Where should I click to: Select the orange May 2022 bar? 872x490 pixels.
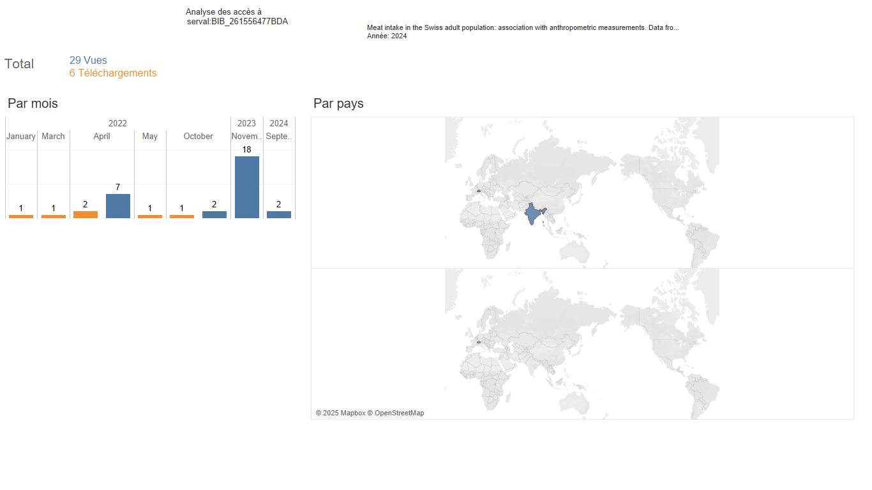tap(150, 216)
